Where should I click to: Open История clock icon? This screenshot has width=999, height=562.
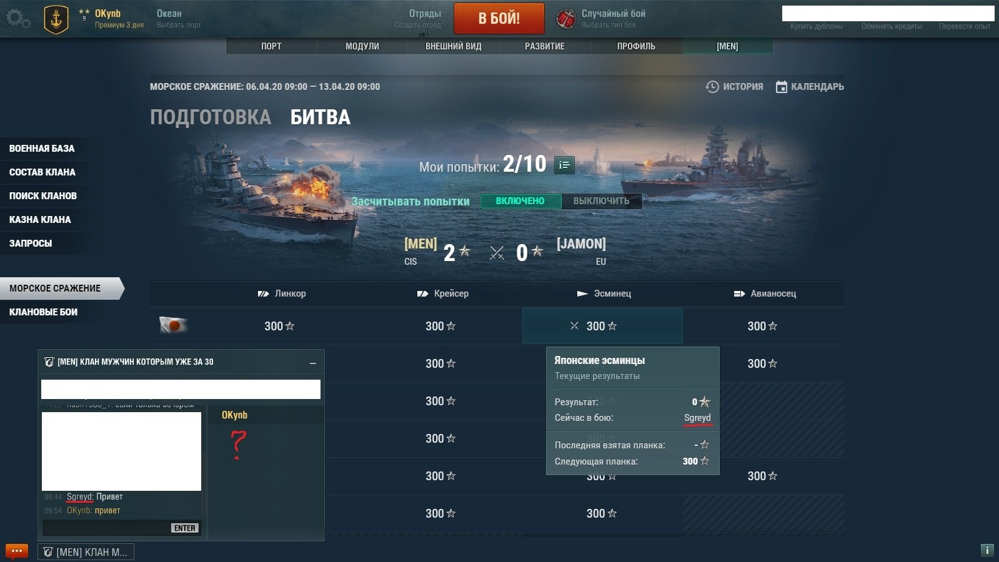point(712,87)
